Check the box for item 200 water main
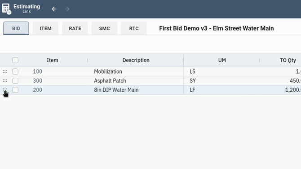The image size is (301, 169). point(15,90)
